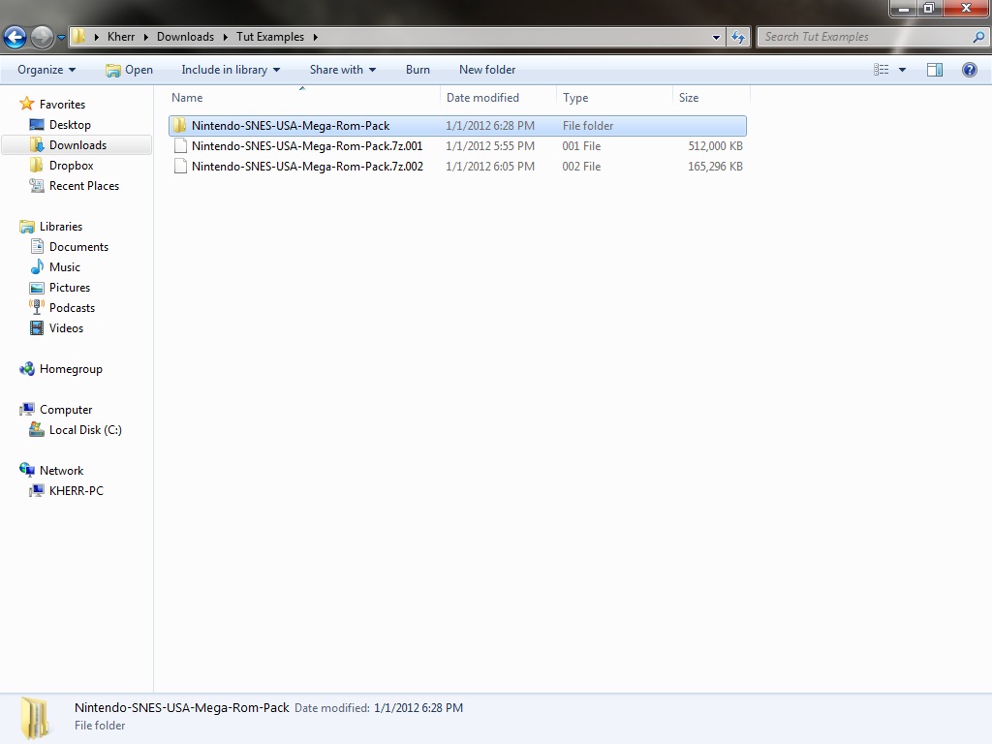The height and width of the screenshot is (744, 992).
Task: Open the address bar history dropdown
Action: (716, 37)
